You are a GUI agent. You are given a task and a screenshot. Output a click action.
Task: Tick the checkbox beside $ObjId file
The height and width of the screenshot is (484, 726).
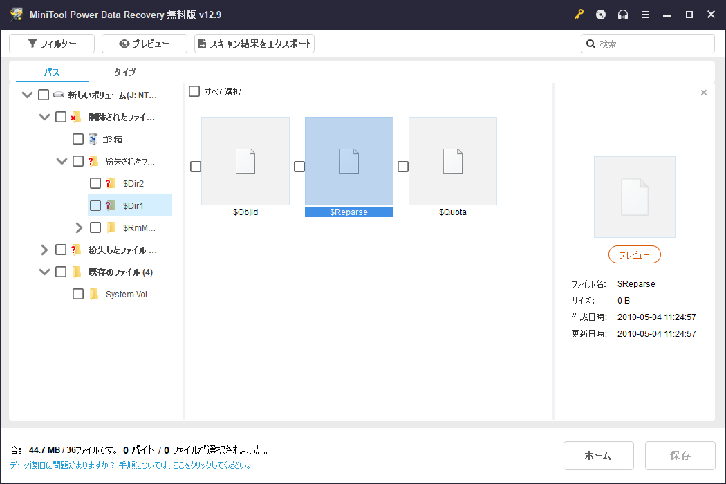tap(196, 166)
